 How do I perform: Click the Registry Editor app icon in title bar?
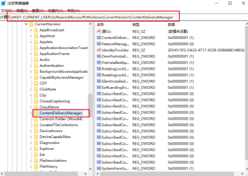click(x=3, y=3)
